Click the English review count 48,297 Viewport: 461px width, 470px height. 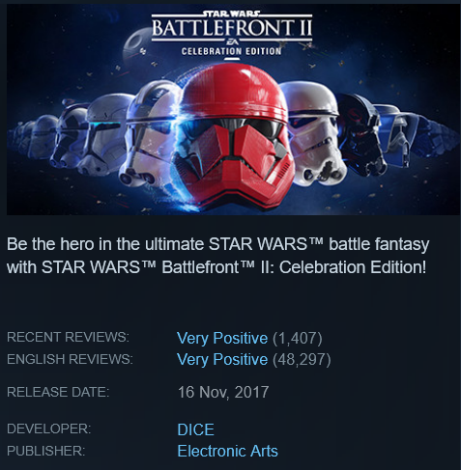302,359
